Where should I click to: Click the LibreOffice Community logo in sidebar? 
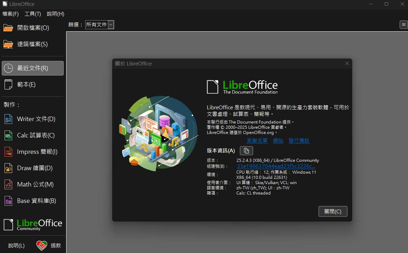[x=33, y=225]
